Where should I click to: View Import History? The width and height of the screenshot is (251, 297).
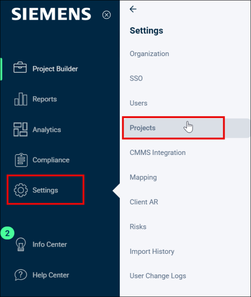(x=152, y=251)
